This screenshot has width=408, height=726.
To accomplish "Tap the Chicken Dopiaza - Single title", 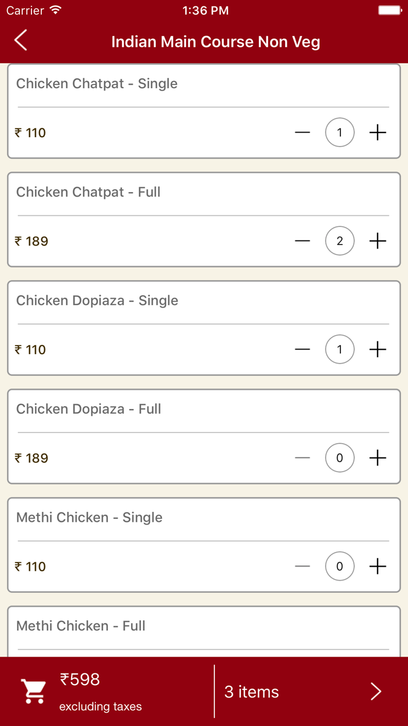I will tap(97, 301).
